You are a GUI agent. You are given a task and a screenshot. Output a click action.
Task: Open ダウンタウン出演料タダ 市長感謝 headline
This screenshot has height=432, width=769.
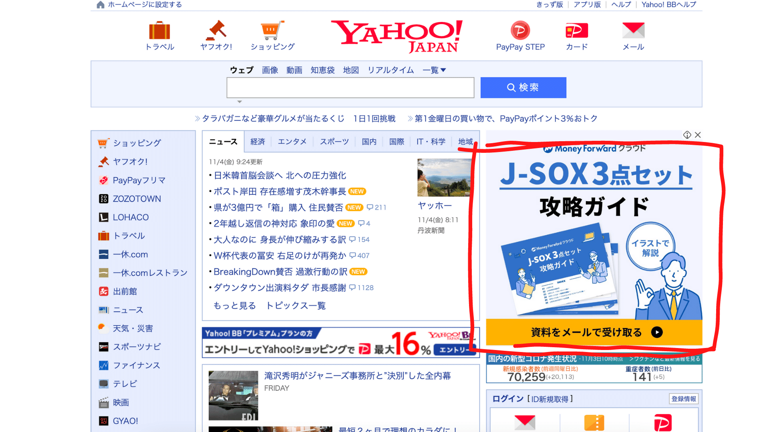coord(280,288)
